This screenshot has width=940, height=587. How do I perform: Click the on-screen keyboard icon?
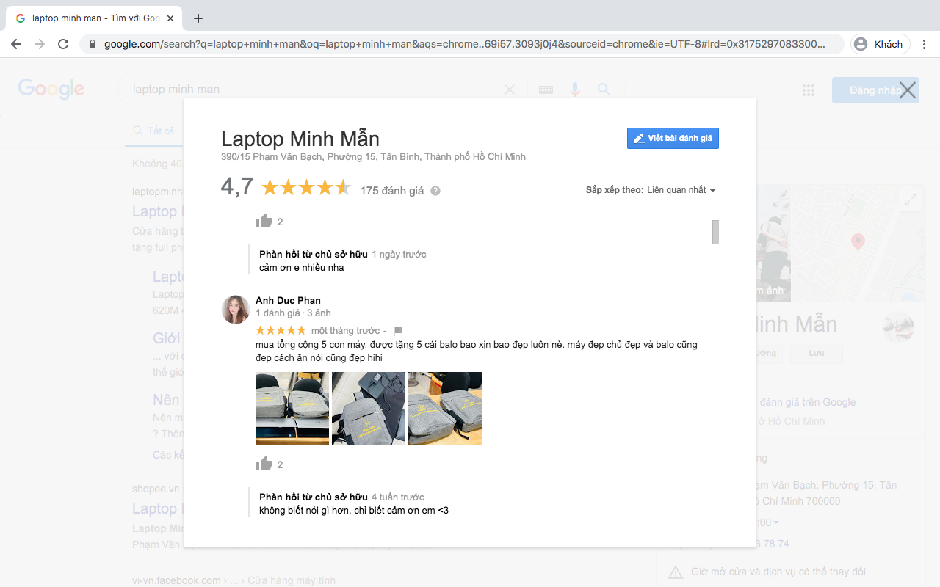tap(546, 90)
